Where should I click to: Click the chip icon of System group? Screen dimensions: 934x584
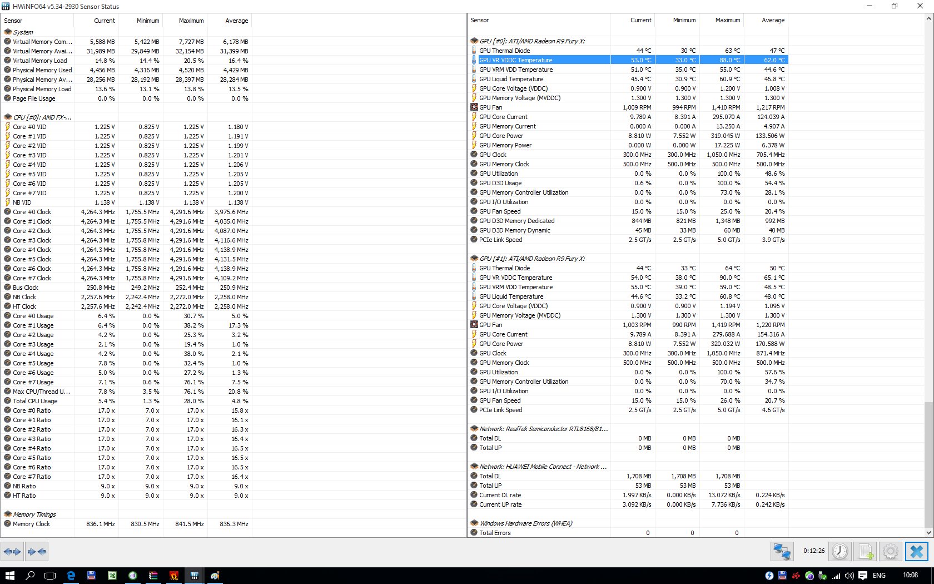(x=8, y=32)
